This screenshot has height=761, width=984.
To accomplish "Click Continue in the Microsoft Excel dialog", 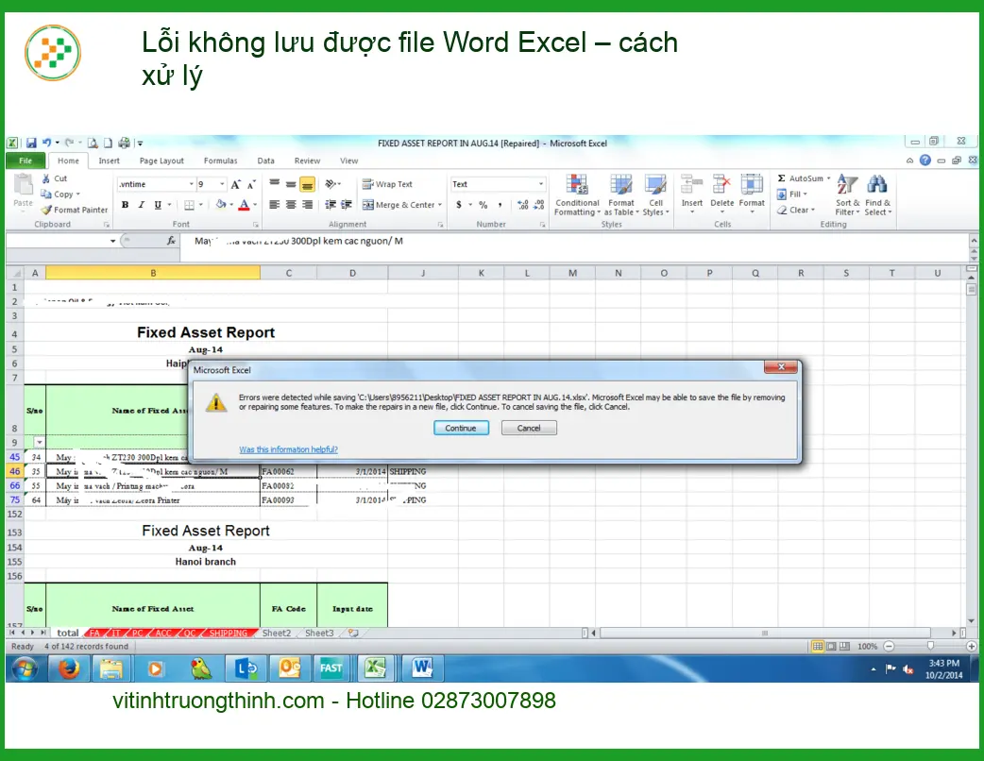I will [461, 428].
